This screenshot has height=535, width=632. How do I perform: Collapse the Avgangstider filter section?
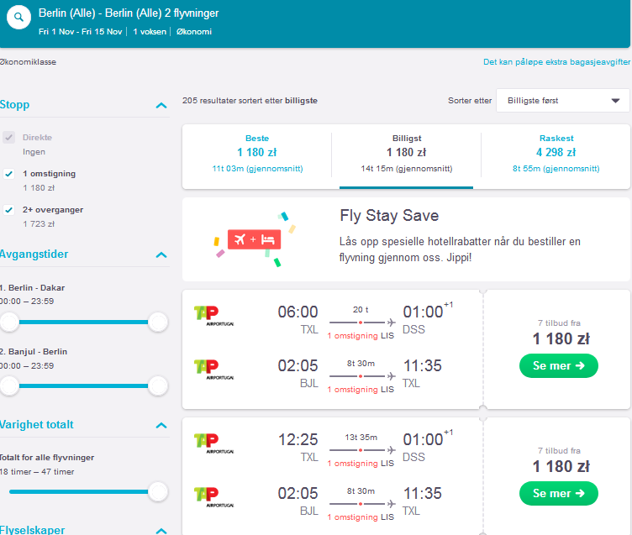[161, 254]
